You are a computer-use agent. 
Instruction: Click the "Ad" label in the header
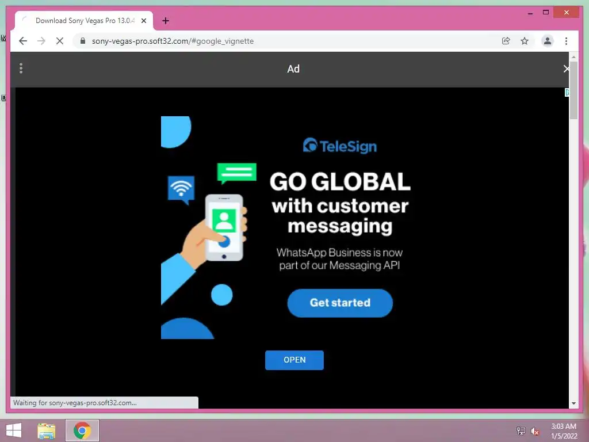293,69
